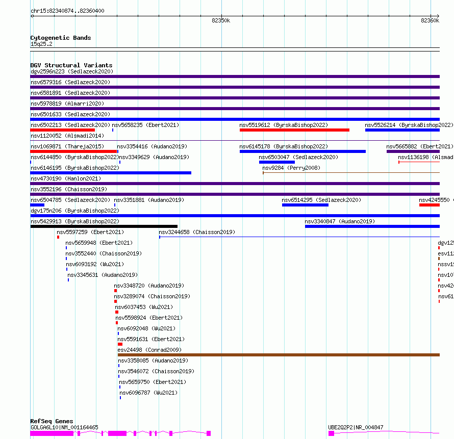Click the nsv1136198 variant label
The height and width of the screenshot is (439, 454).
pos(425,157)
